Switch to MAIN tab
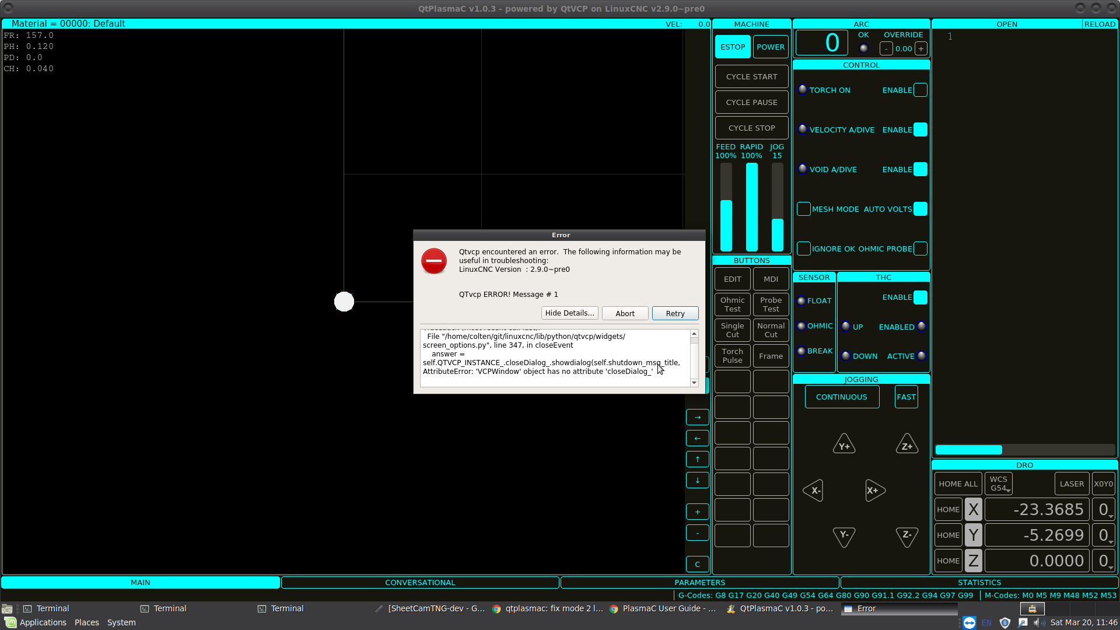This screenshot has height=630, width=1120. click(x=141, y=582)
